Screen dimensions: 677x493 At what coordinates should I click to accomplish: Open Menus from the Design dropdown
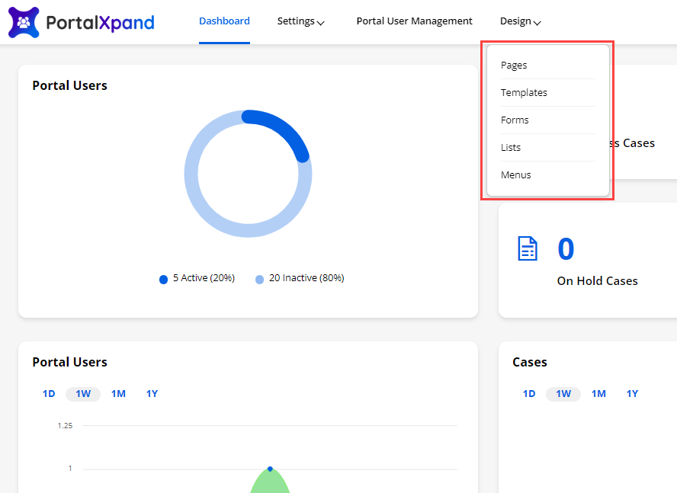tap(516, 175)
